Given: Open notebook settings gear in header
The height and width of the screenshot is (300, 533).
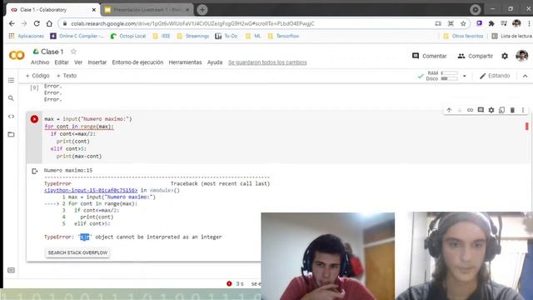Looking at the screenshot, I should click(505, 56).
